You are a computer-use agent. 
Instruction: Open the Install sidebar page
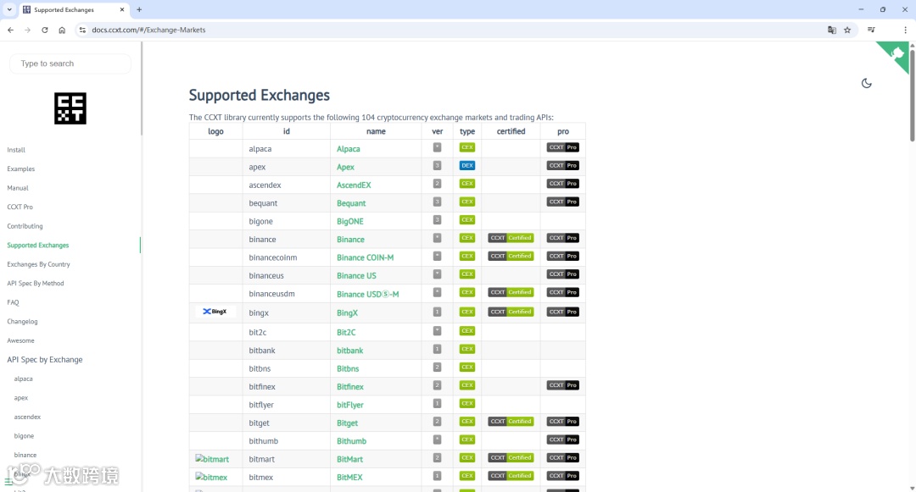16,150
